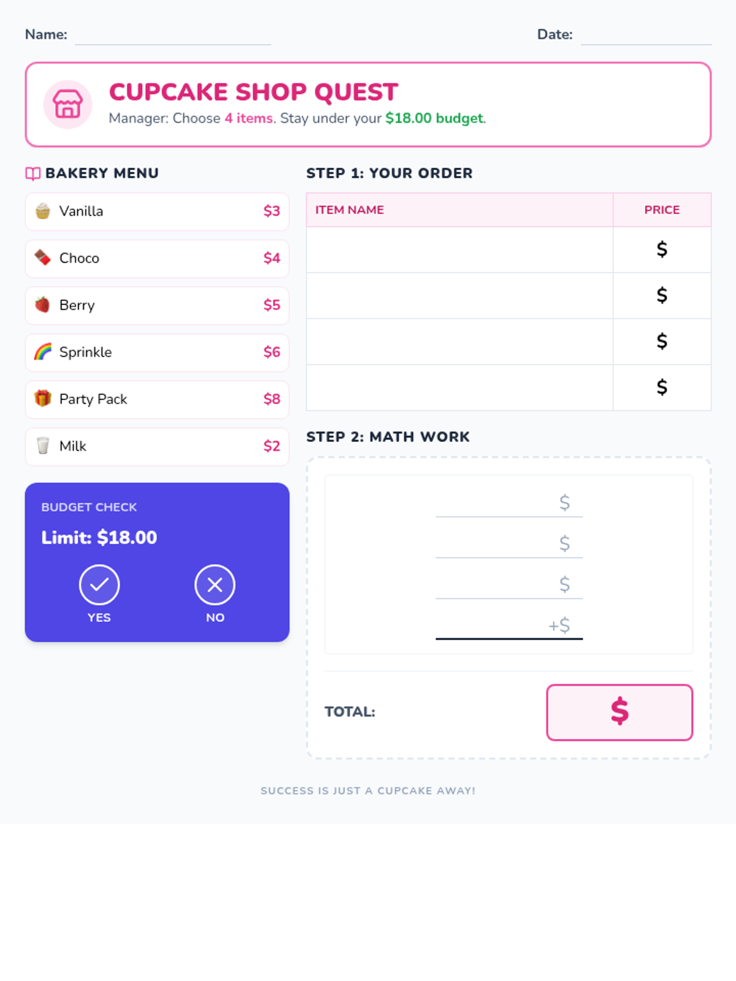This screenshot has height=981, width=736.
Task: Click the Berry strawberry icon
Action: pos(43,305)
